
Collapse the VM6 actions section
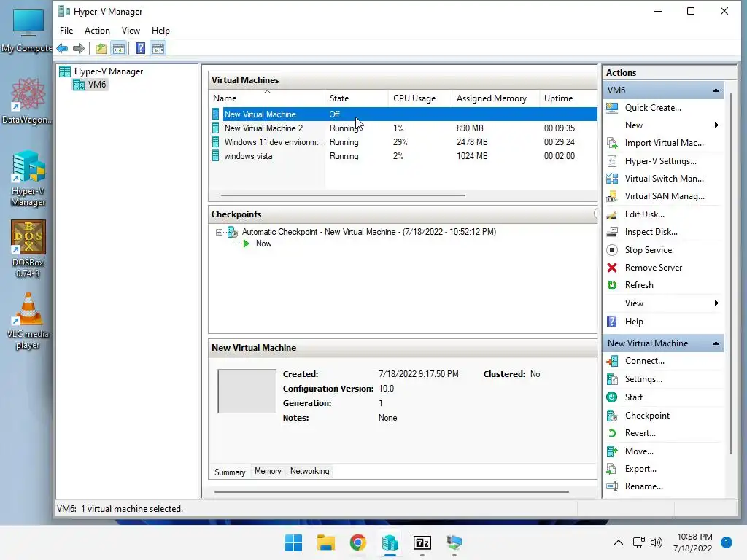coord(716,90)
